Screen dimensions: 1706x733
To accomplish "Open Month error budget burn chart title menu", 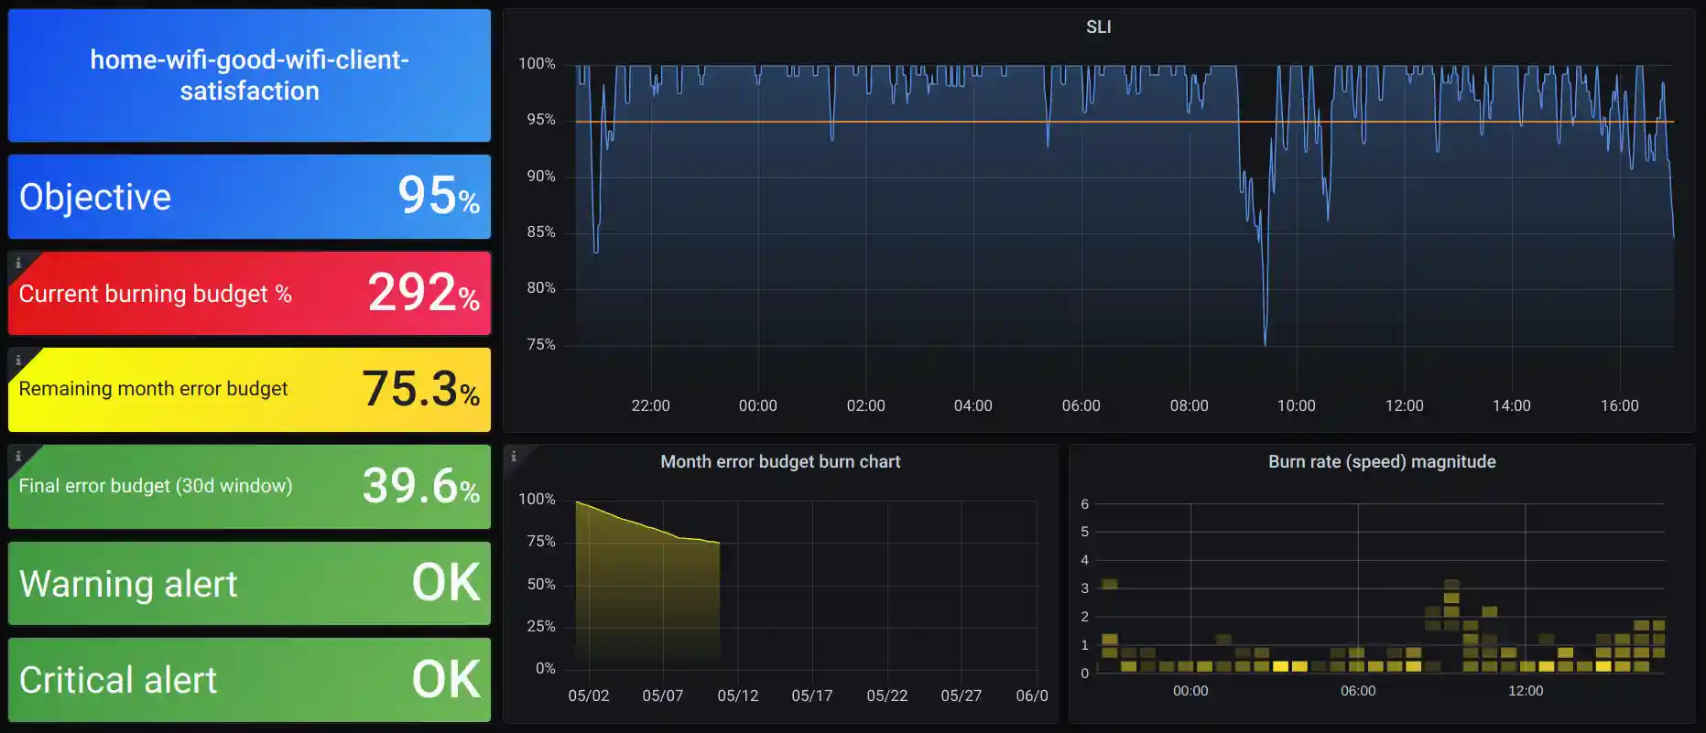I will (x=780, y=462).
